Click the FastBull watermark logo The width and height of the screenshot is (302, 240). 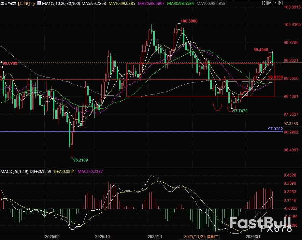[260, 222]
